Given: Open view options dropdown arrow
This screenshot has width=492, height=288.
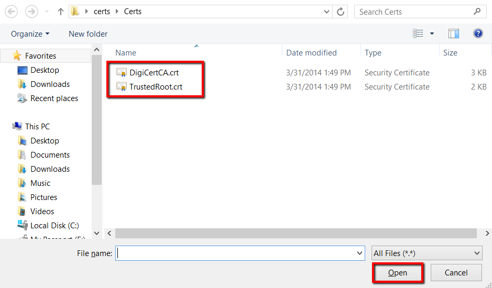Looking at the screenshot, I should (x=432, y=34).
